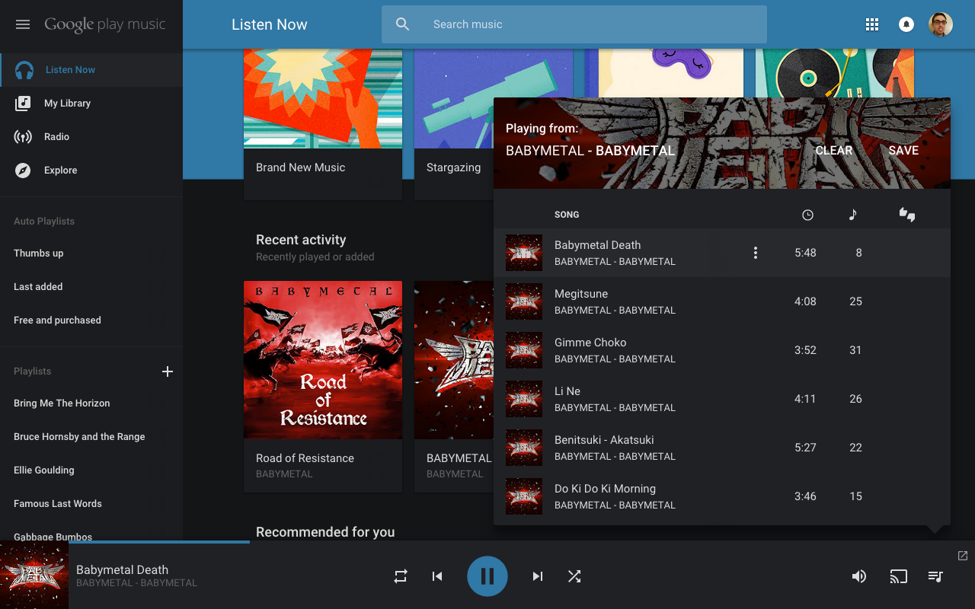The image size is (975, 609).
Task: Click the Megitsune duration 4:08
Action: (805, 301)
